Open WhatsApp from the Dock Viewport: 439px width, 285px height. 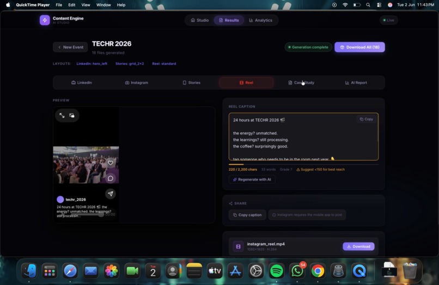297,271
